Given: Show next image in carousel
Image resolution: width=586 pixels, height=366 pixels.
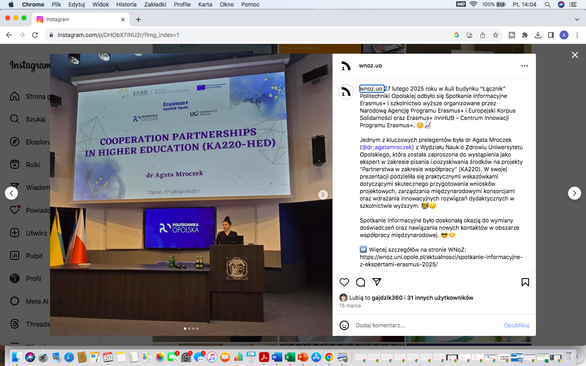Looking at the screenshot, I should point(323,195).
